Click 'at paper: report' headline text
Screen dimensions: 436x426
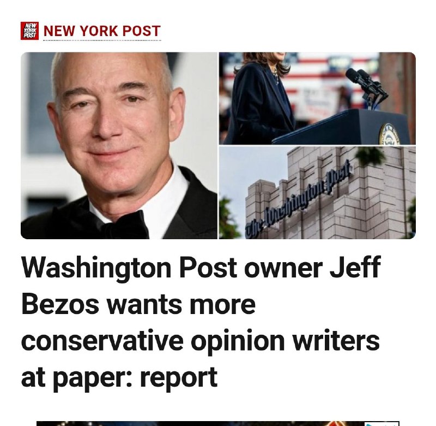point(119,377)
